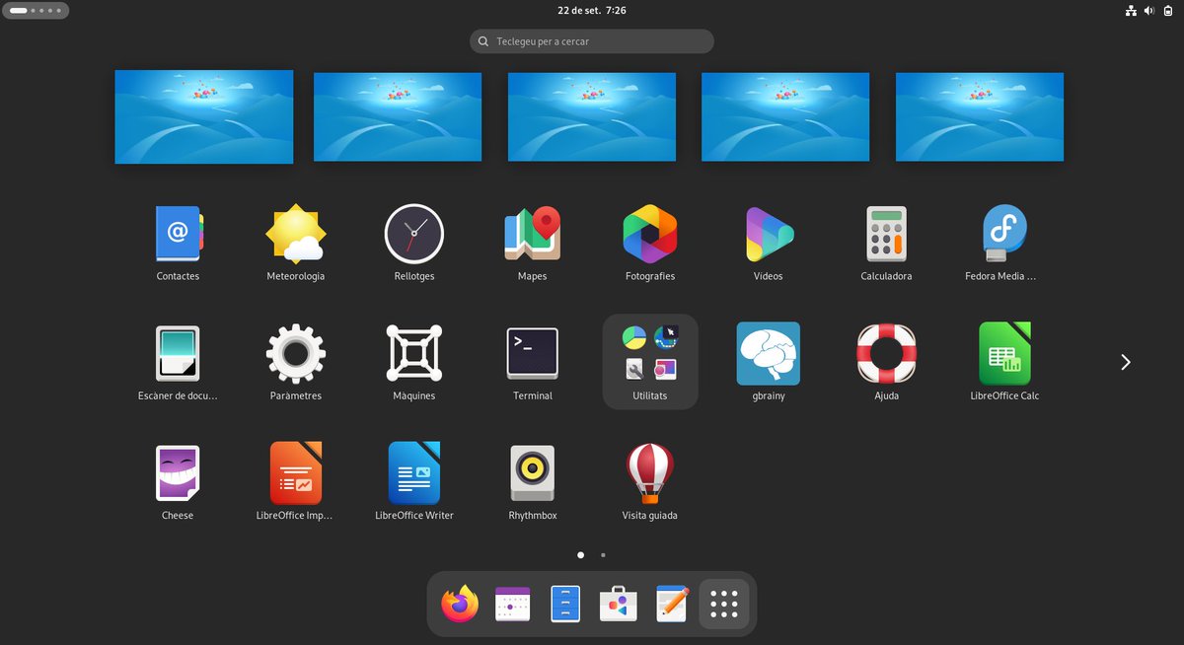Switch to the fourth workspace thumbnail
The width and height of the screenshot is (1184, 645).
tap(785, 116)
